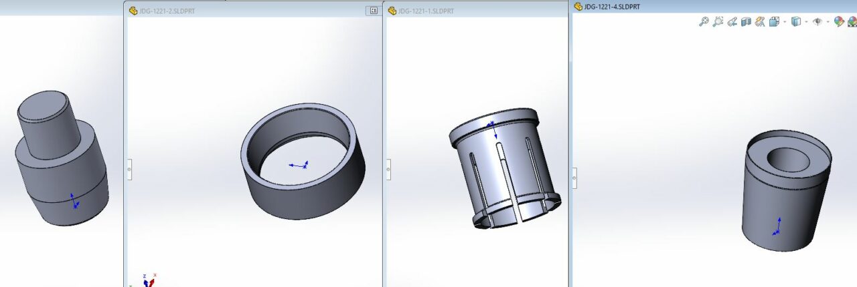Click the View Orientation cube icon
The image size is (857, 287).
point(775,21)
